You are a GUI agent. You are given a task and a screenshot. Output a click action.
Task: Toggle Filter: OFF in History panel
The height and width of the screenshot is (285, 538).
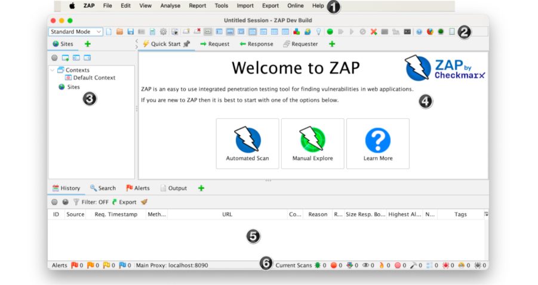pos(91,202)
